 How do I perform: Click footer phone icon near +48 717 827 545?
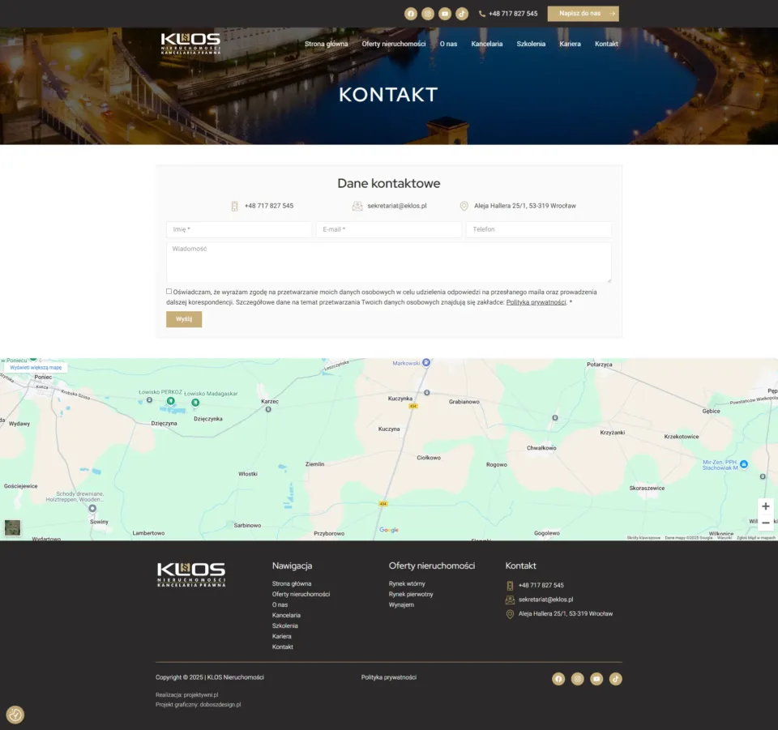point(510,586)
